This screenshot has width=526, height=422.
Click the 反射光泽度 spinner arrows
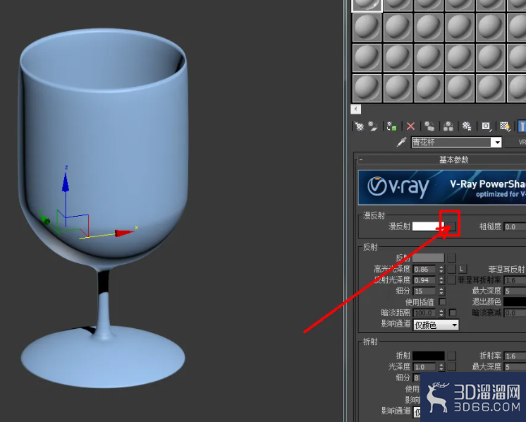pos(441,280)
